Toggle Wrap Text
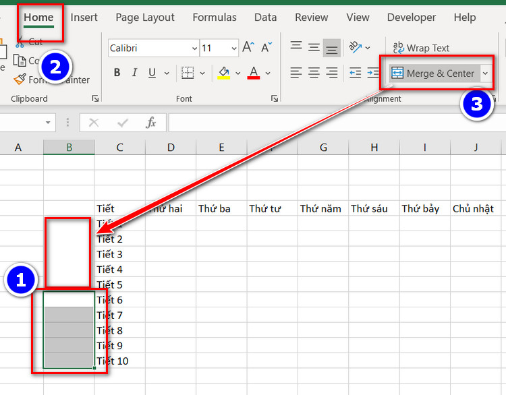506x395 pixels. pyautogui.click(x=421, y=48)
